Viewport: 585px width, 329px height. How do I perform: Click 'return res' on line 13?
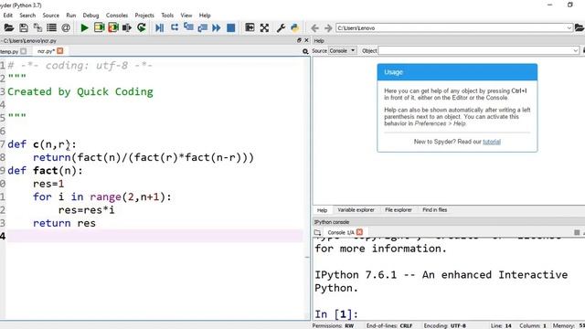pyautogui.click(x=64, y=223)
